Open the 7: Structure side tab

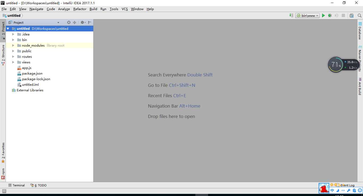(x=3, y=55)
